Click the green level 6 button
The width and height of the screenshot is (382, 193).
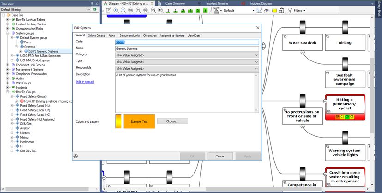click(x=205, y=10)
